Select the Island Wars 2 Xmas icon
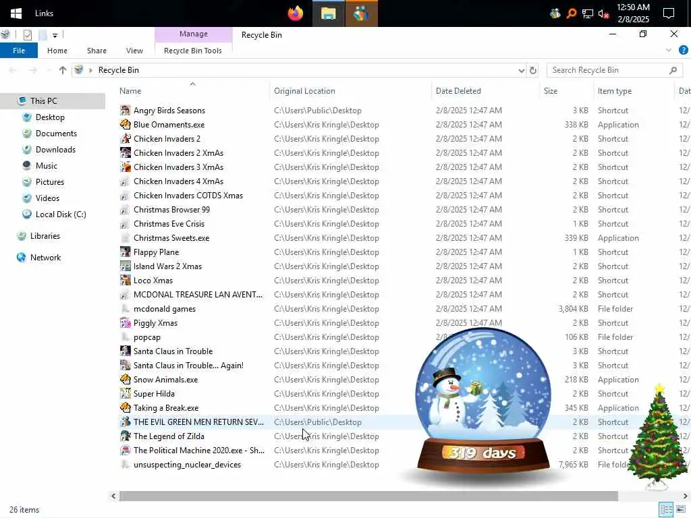The width and height of the screenshot is (691, 518). point(125,266)
